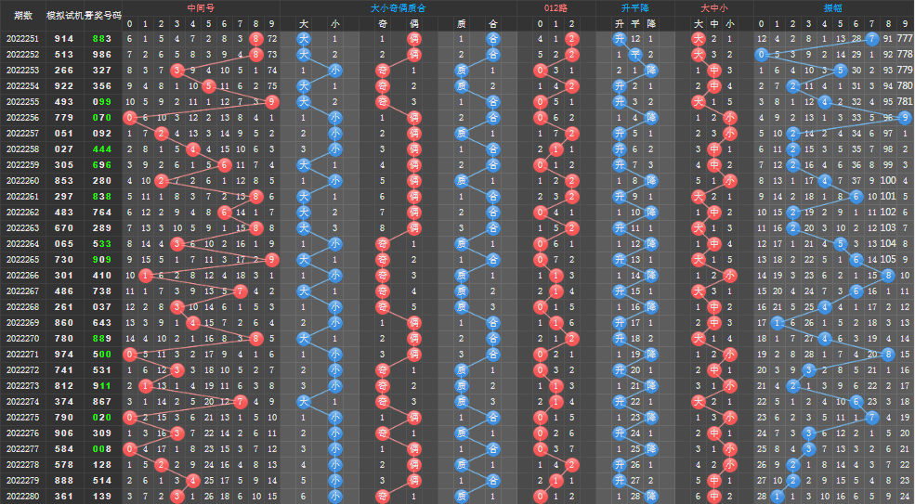Click the blue 合 marker in row 2022251
Image resolution: width=915 pixels, height=504 pixels.
point(492,39)
